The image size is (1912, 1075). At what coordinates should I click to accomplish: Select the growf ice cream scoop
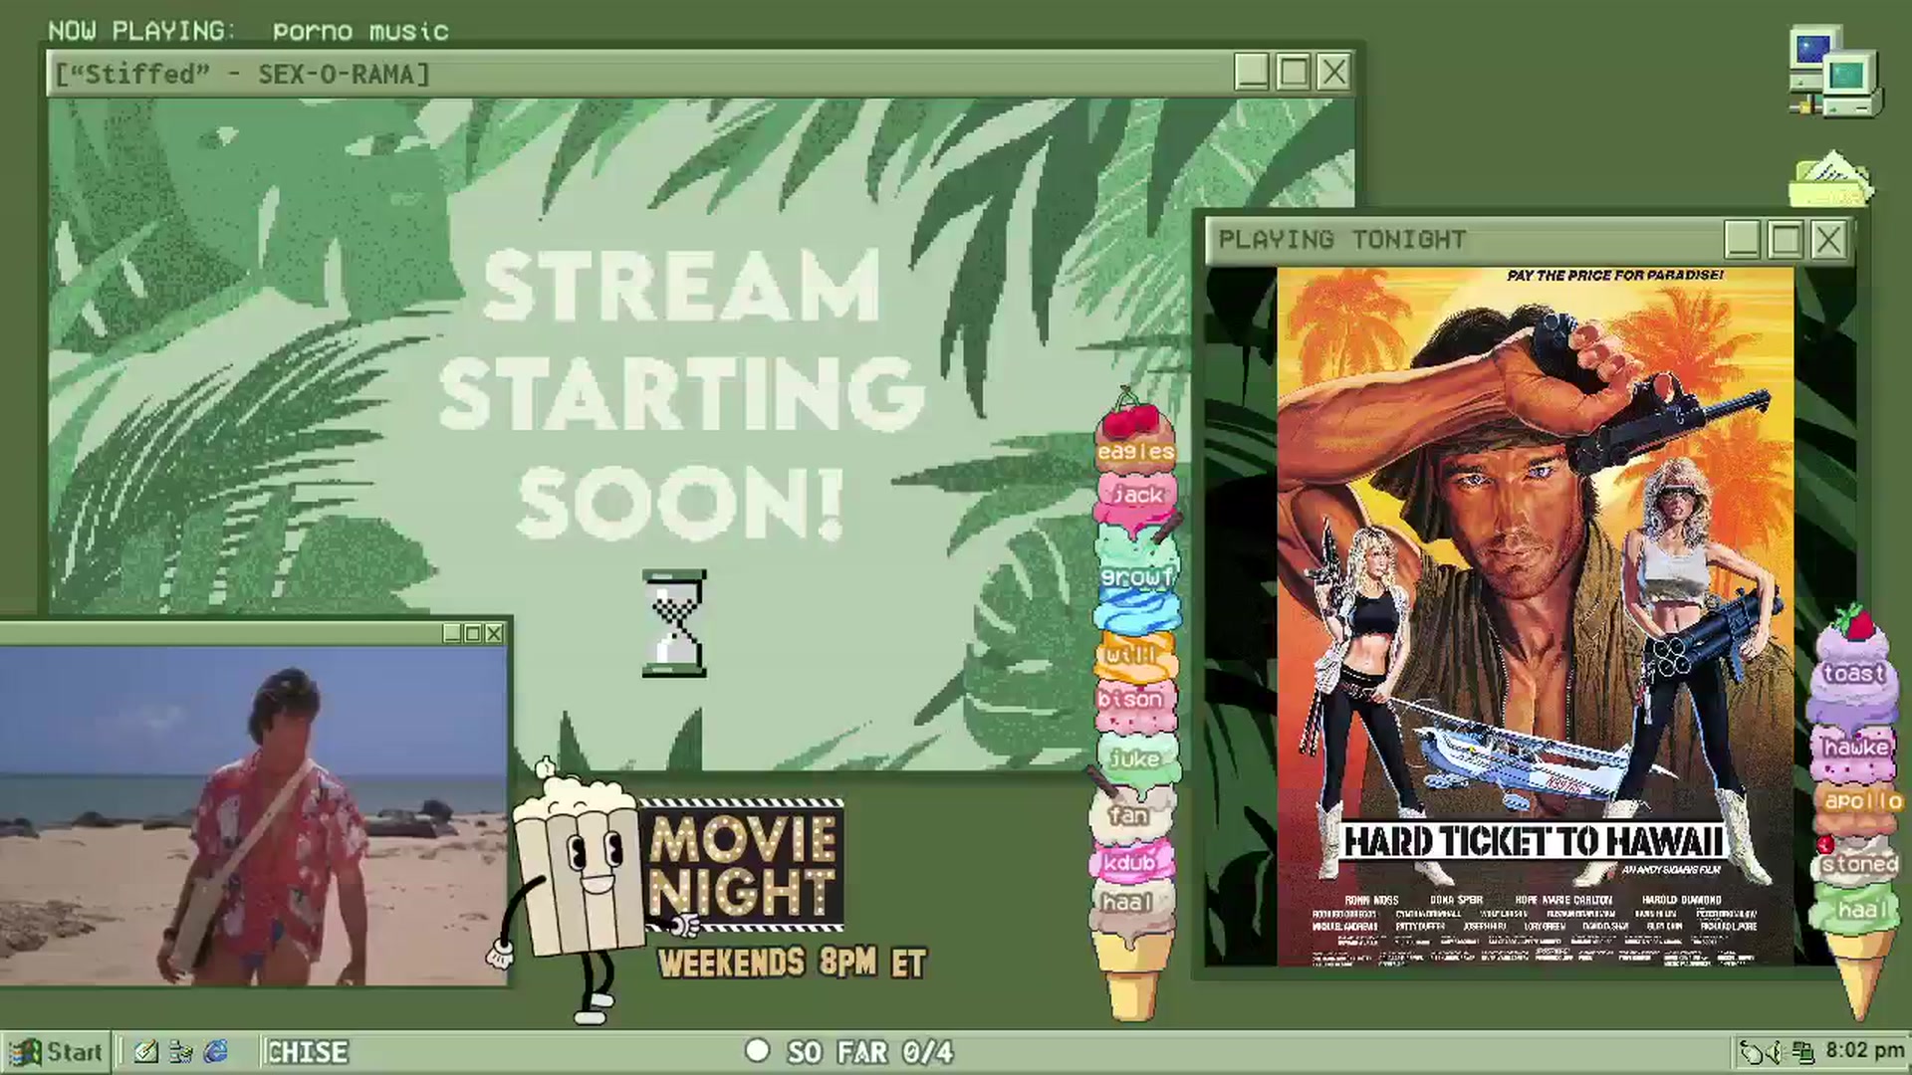[1137, 575]
